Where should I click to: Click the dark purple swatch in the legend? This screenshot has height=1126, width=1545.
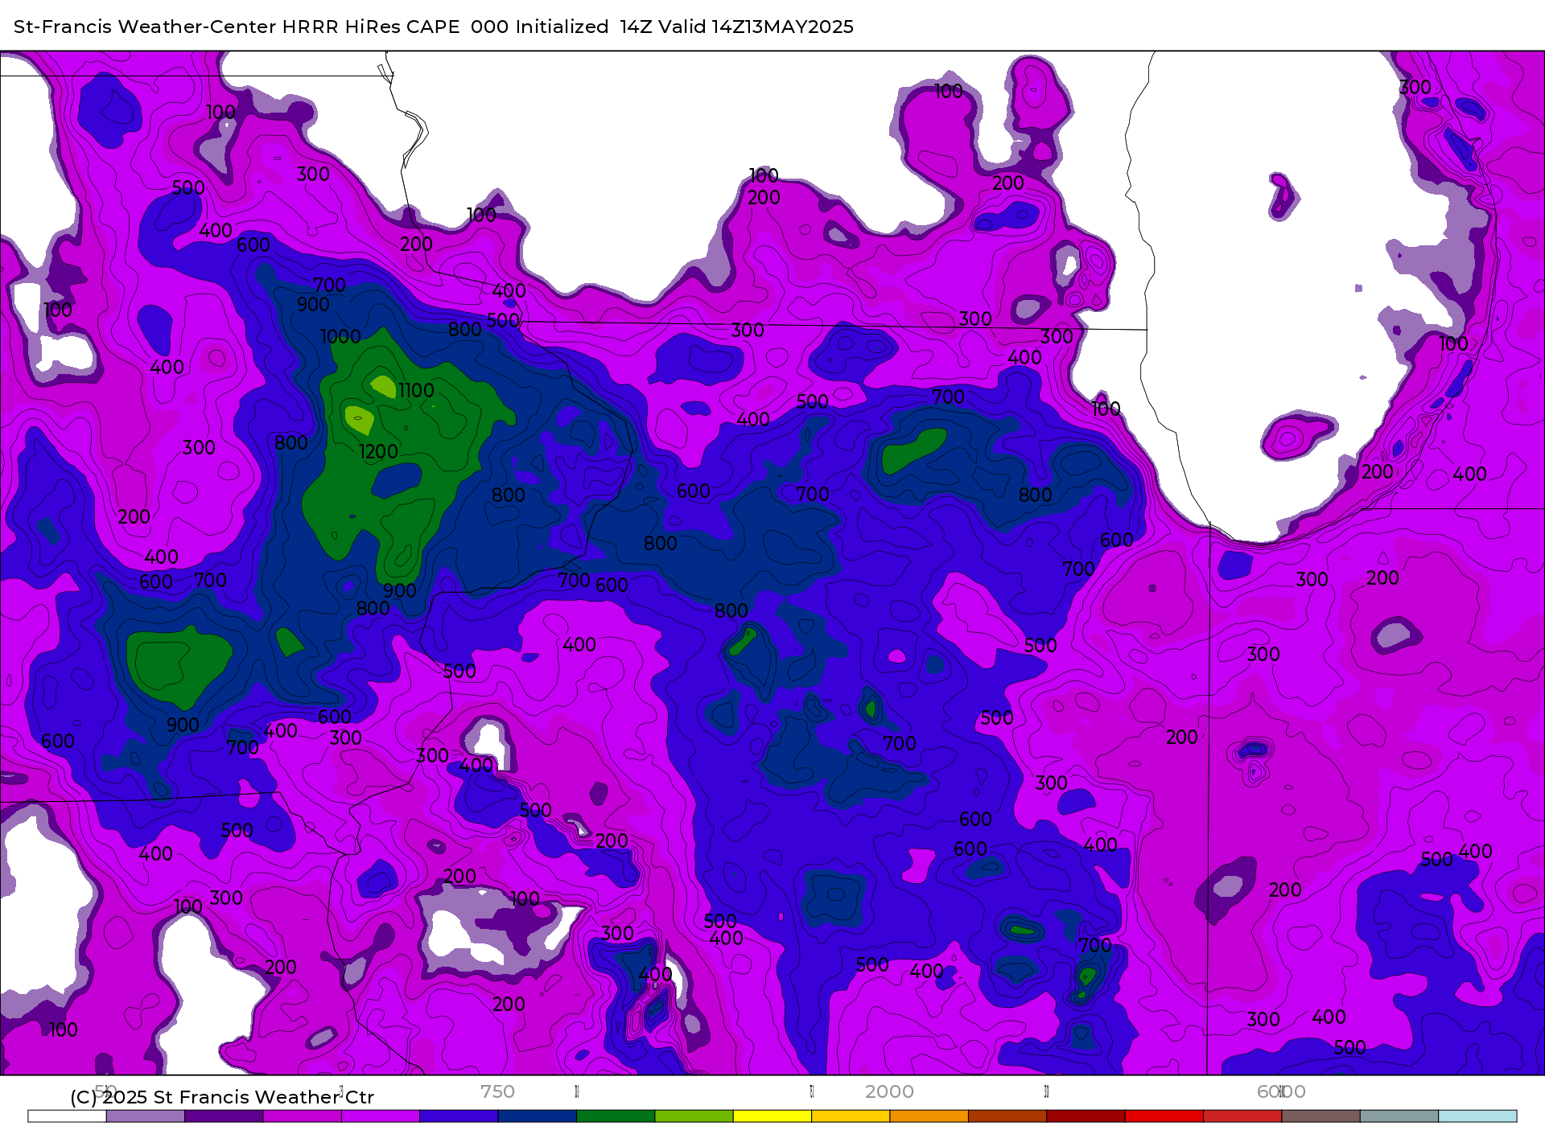click(224, 1116)
